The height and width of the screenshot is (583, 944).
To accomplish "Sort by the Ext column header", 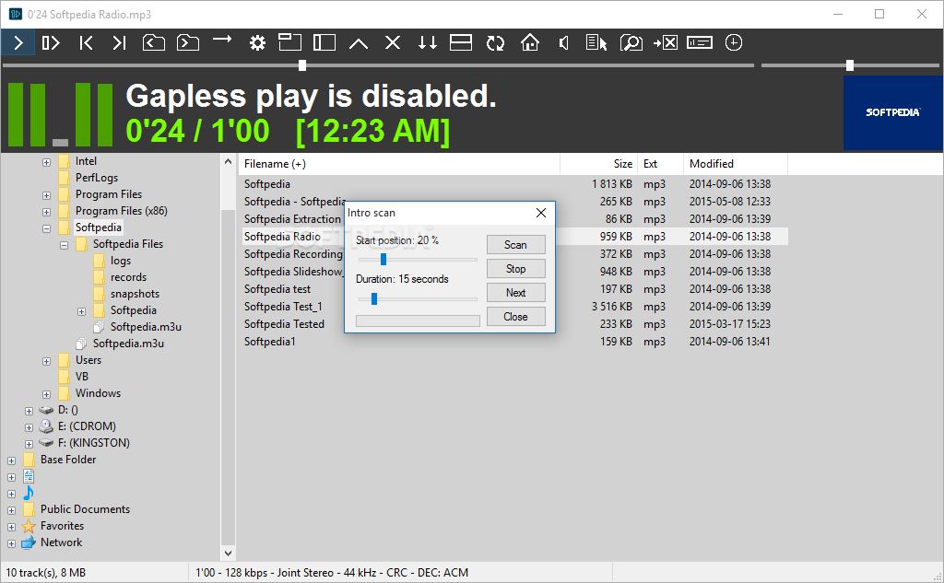I will (x=660, y=164).
